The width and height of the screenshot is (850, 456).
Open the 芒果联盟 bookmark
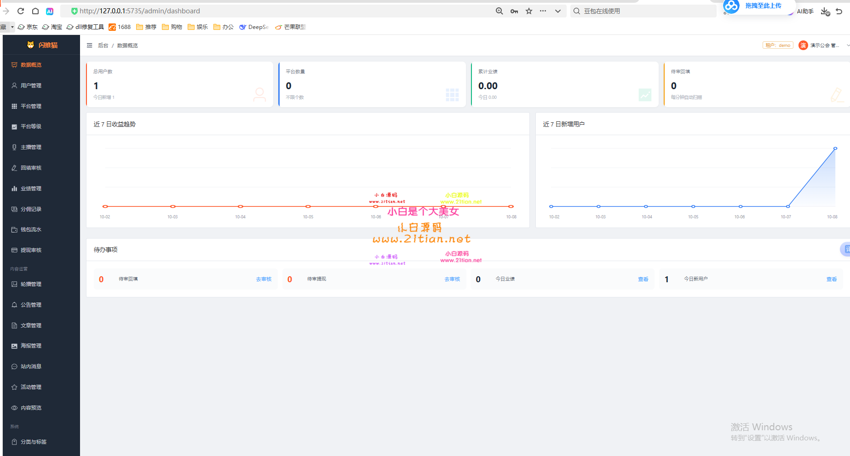click(290, 27)
